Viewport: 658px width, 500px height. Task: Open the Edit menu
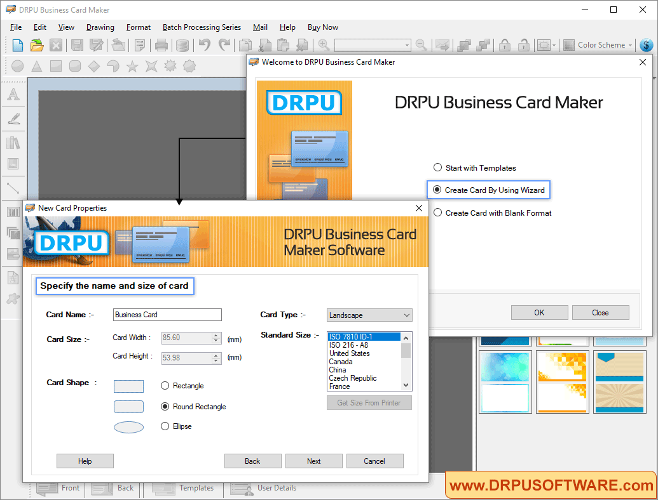tap(40, 27)
